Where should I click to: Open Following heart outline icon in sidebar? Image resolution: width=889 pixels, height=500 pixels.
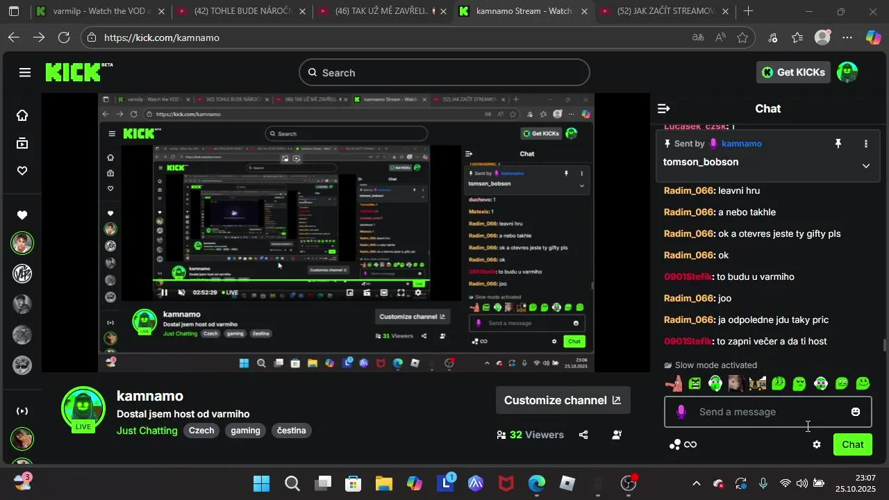22,171
